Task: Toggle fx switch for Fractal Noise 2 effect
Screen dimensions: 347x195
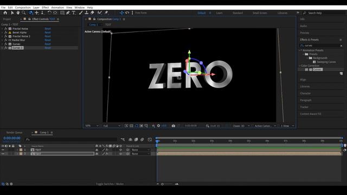Action: 6,36
